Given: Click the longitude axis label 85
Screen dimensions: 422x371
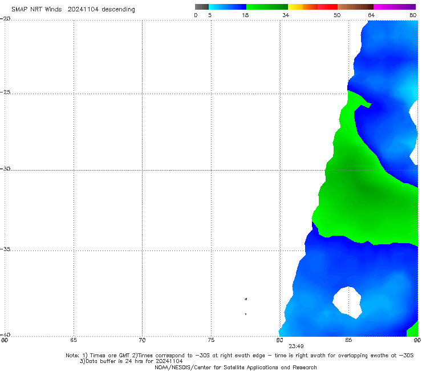Looking at the screenshot, I should pos(348,340).
